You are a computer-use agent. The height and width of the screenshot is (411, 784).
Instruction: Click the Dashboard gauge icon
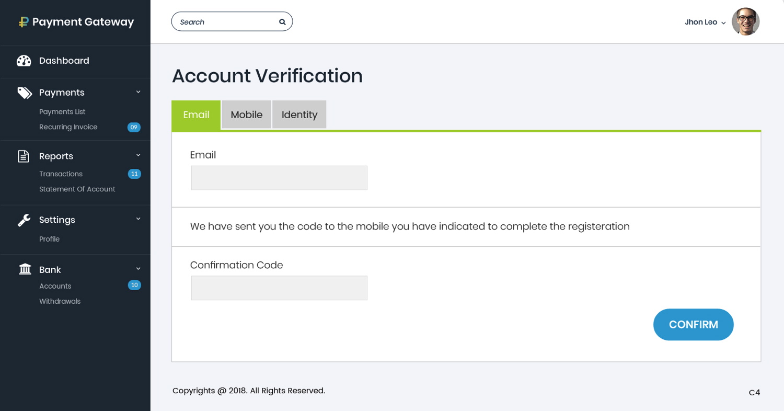pyautogui.click(x=24, y=61)
